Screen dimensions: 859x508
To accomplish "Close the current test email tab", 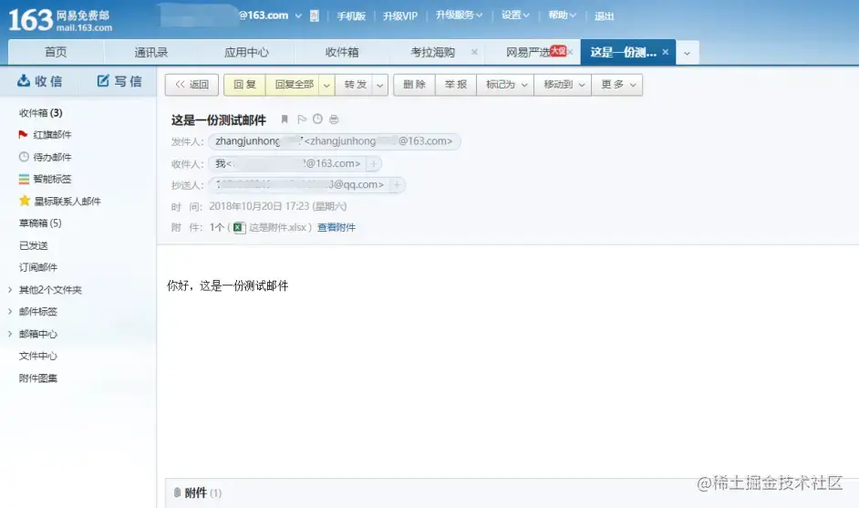I will [x=665, y=52].
